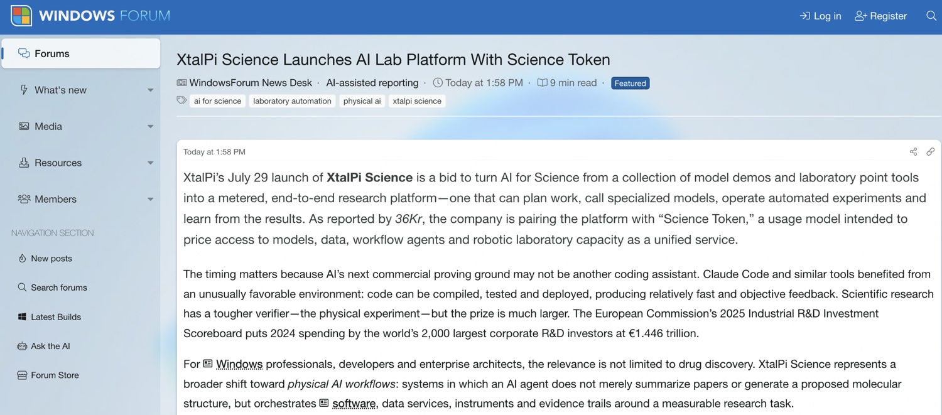Click the Windows Forum logo icon
The height and width of the screenshot is (415, 942).
point(21,16)
